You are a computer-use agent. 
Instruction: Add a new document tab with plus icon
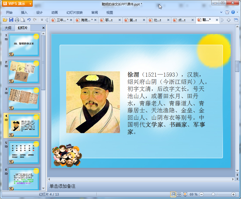(229, 20)
